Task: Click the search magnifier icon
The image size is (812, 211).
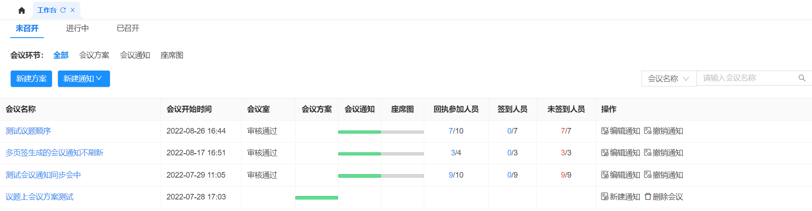Action: coord(802,78)
